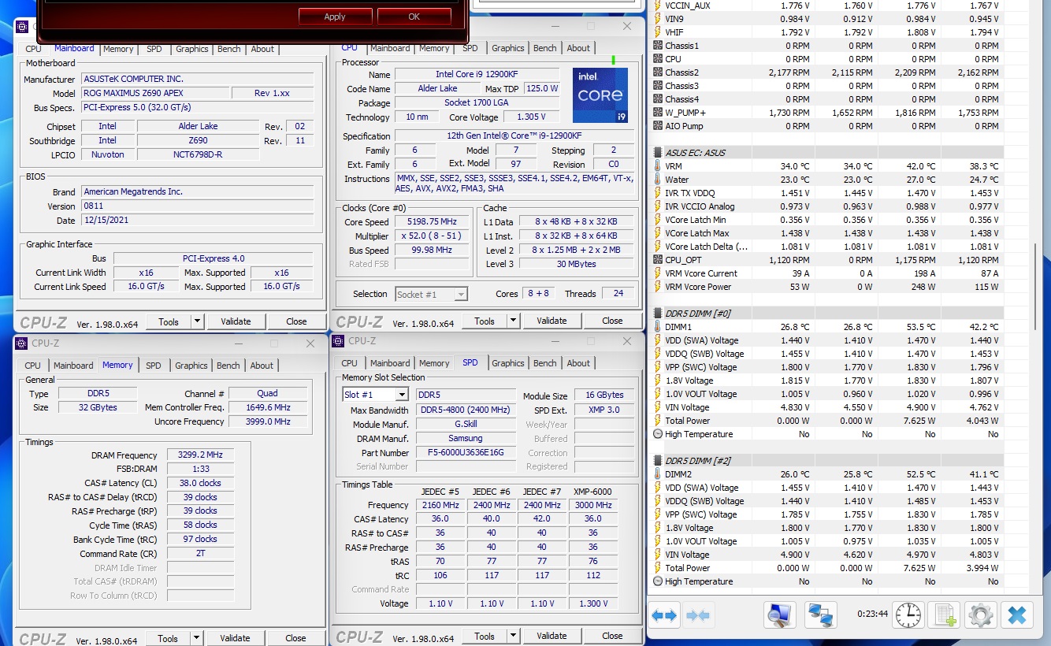The image size is (1051, 646).
Task: Click the Water sensor row label
Action: coord(677,180)
